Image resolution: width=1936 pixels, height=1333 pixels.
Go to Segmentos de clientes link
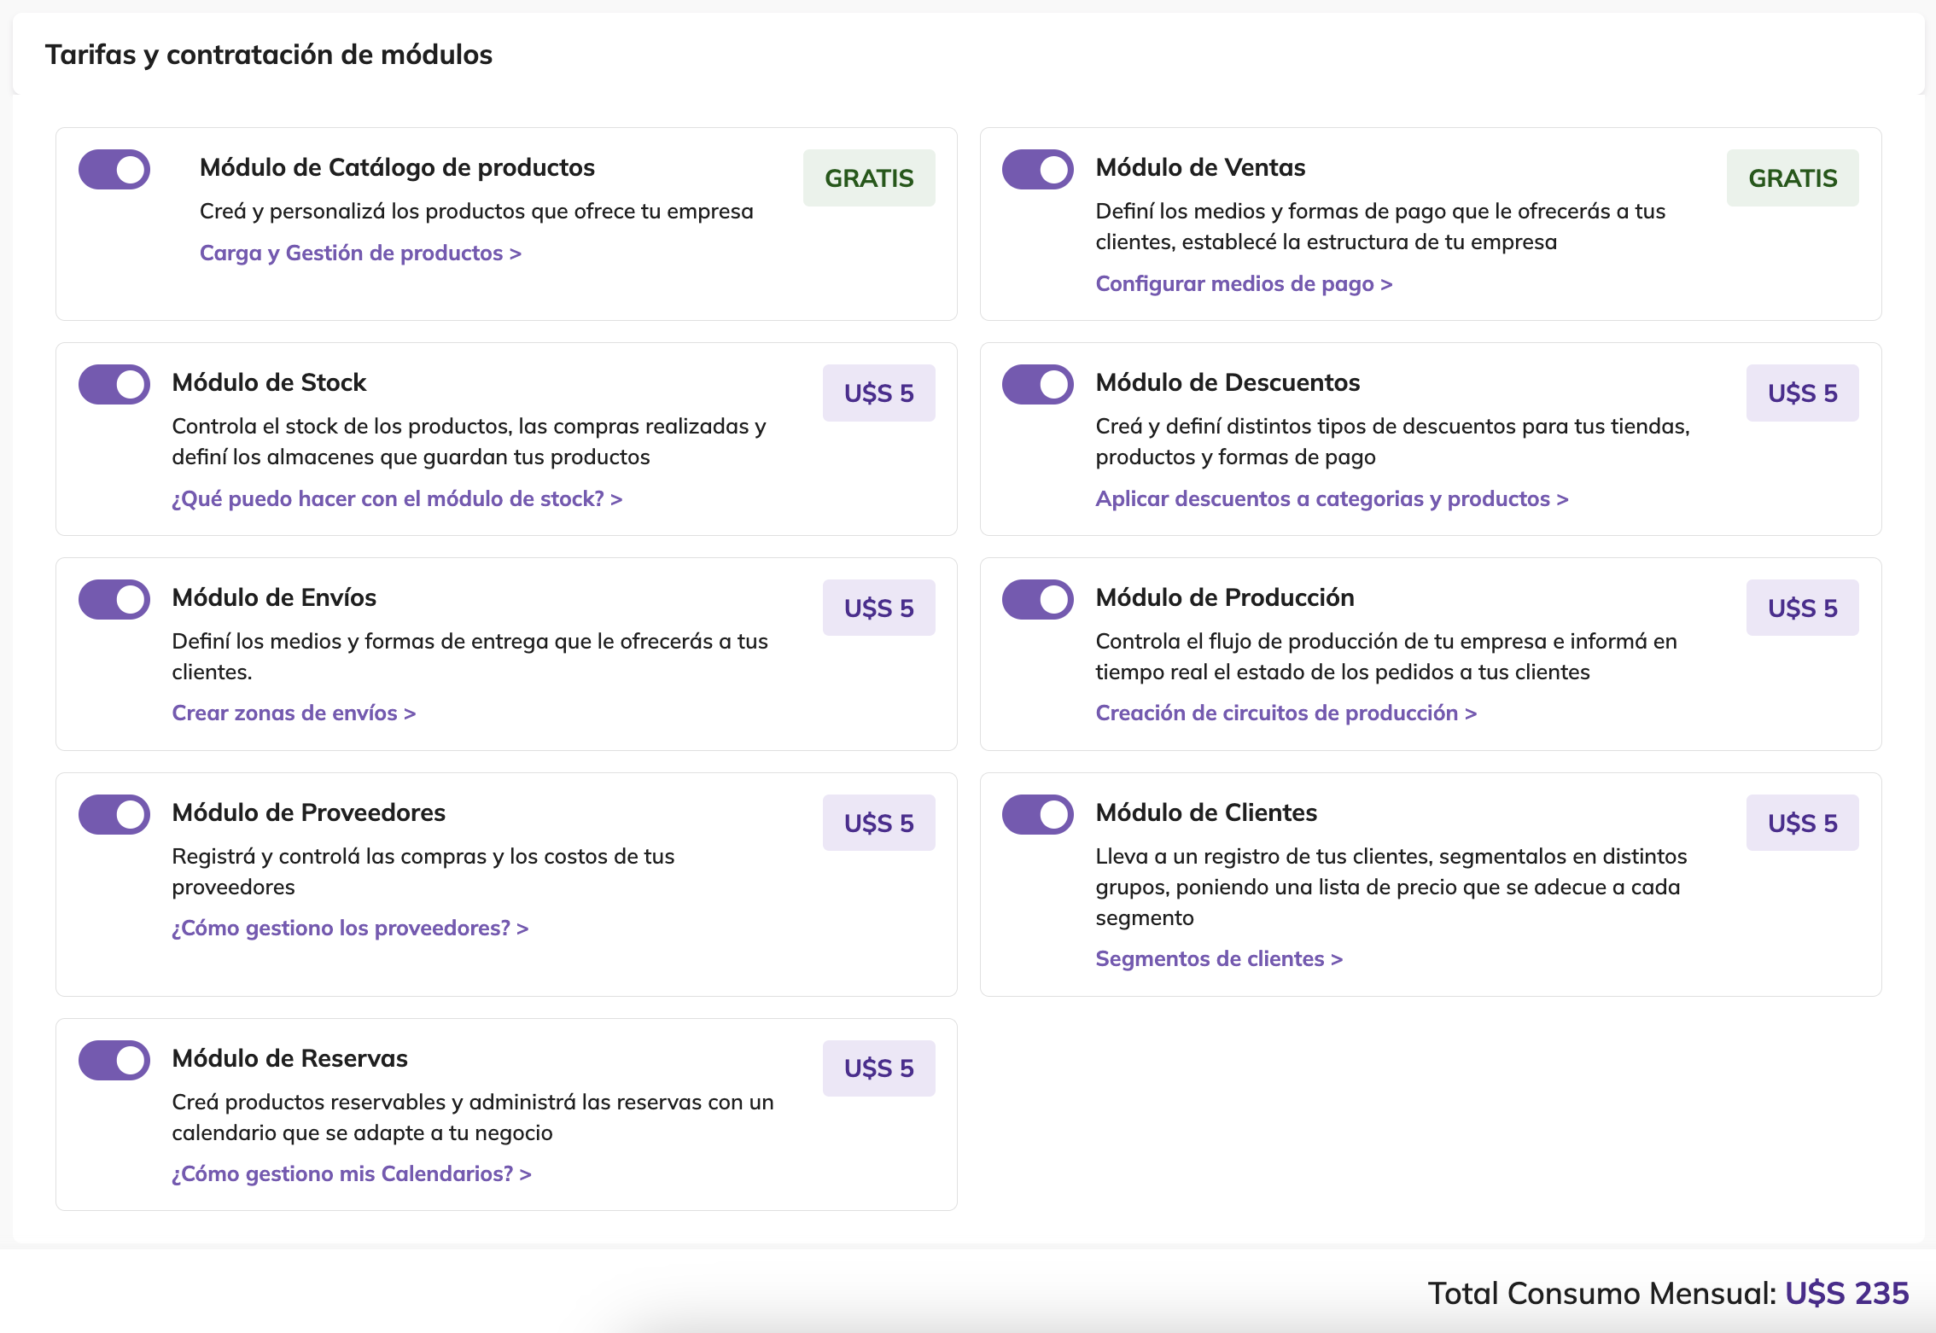coord(1218,959)
